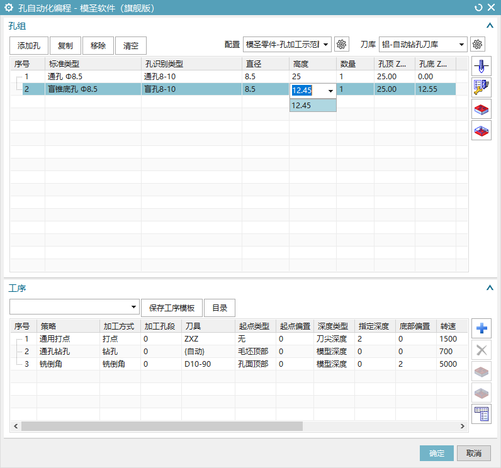Viewport: 501px width, 468px height.
Task: Click the 复制 button
Action: [x=65, y=46]
